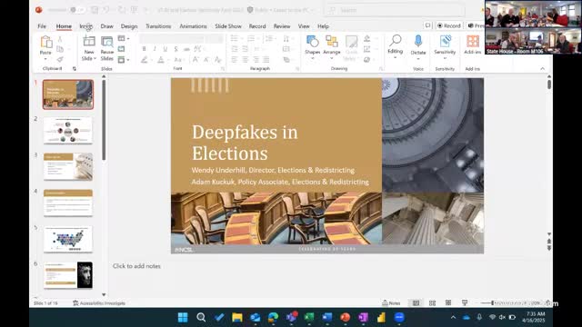Toggle the AutoSave switch
This screenshot has width=582, height=327.
[x=77, y=10]
